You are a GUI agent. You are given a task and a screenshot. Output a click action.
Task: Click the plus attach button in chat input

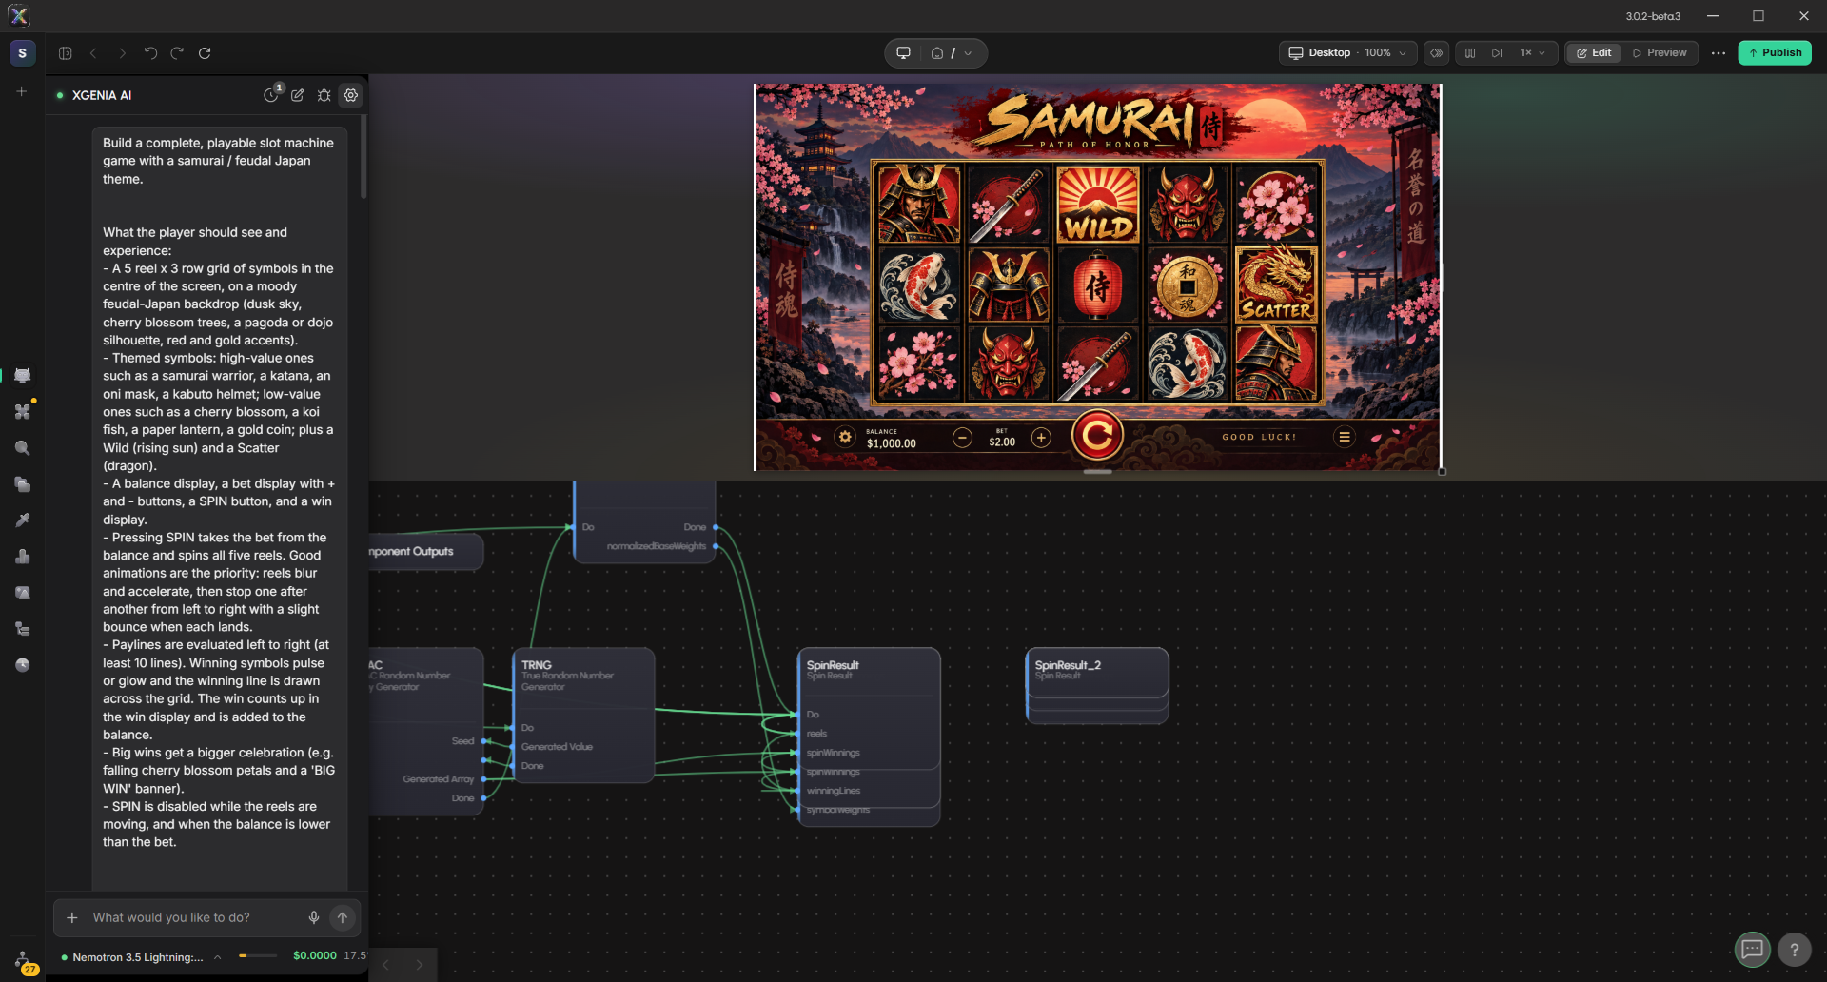(x=72, y=917)
